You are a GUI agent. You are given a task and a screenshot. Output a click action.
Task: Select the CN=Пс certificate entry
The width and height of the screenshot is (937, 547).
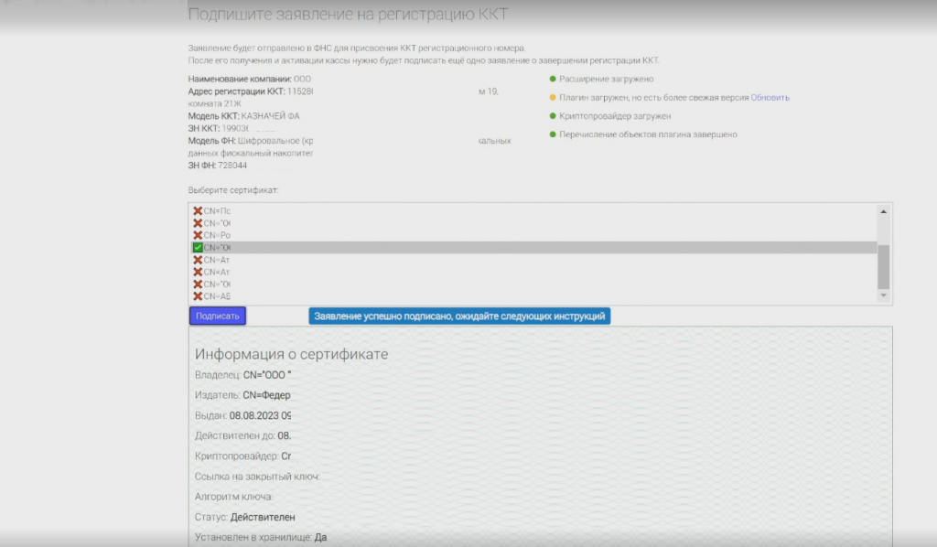tap(533, 210)
